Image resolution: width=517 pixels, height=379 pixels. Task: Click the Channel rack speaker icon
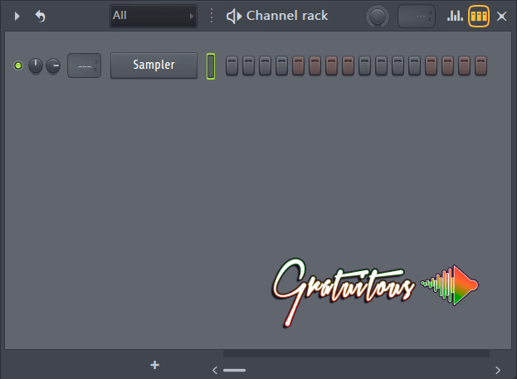(234, 16)
